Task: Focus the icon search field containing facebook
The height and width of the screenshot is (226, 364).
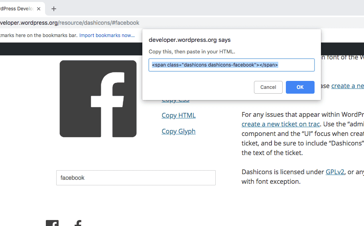Action: coord(136,178)
